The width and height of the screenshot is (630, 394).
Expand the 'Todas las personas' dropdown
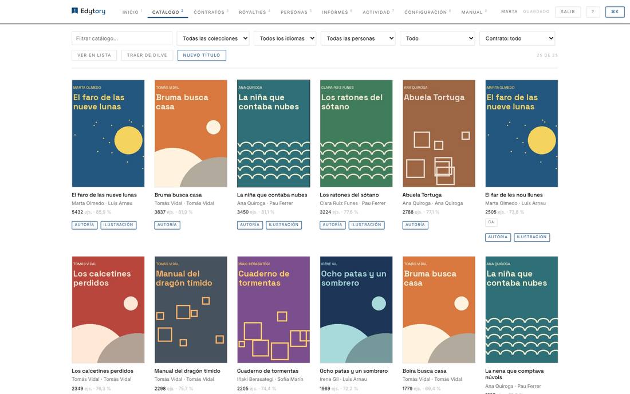coord(358,38)
